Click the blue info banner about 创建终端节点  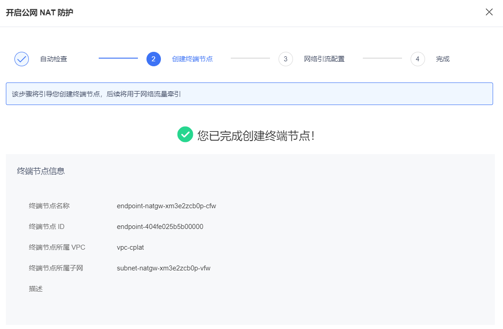[x=249, y=94]
